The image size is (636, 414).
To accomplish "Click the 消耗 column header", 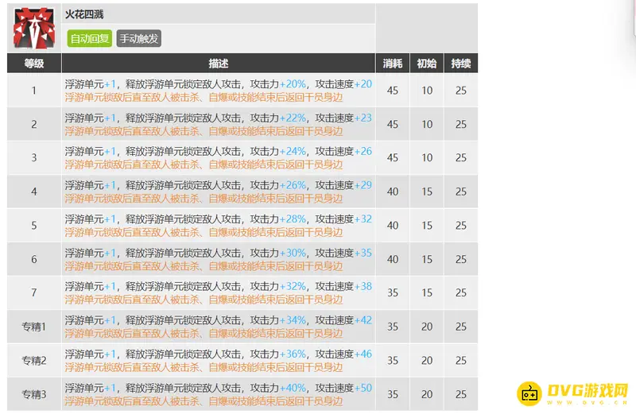I will (x=393, y=64).
